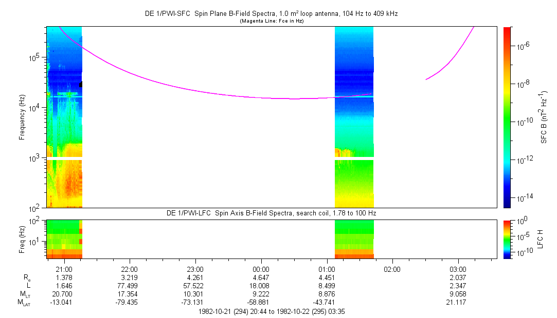Image resolution: width=557 pixels, height=318 pixels.
Task: Click the Magenta Line Fce subtitle
Action: coord(271,21)
